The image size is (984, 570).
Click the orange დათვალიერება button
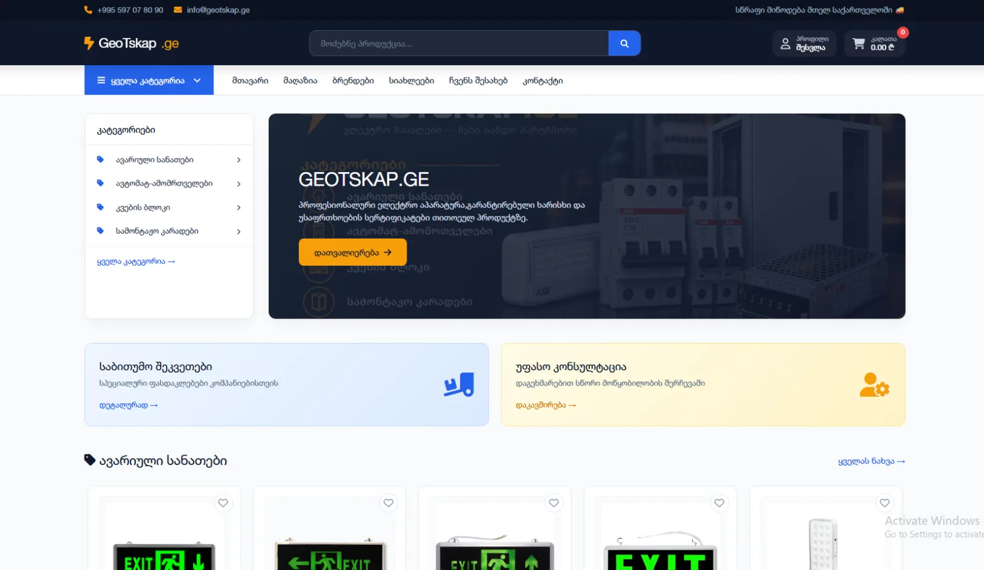pos(353,253)
